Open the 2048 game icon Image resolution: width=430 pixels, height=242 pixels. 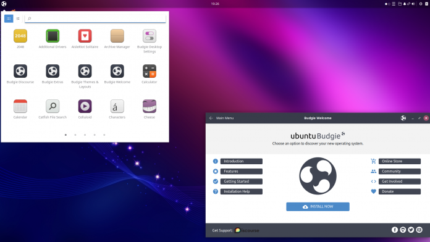point(20,36)
